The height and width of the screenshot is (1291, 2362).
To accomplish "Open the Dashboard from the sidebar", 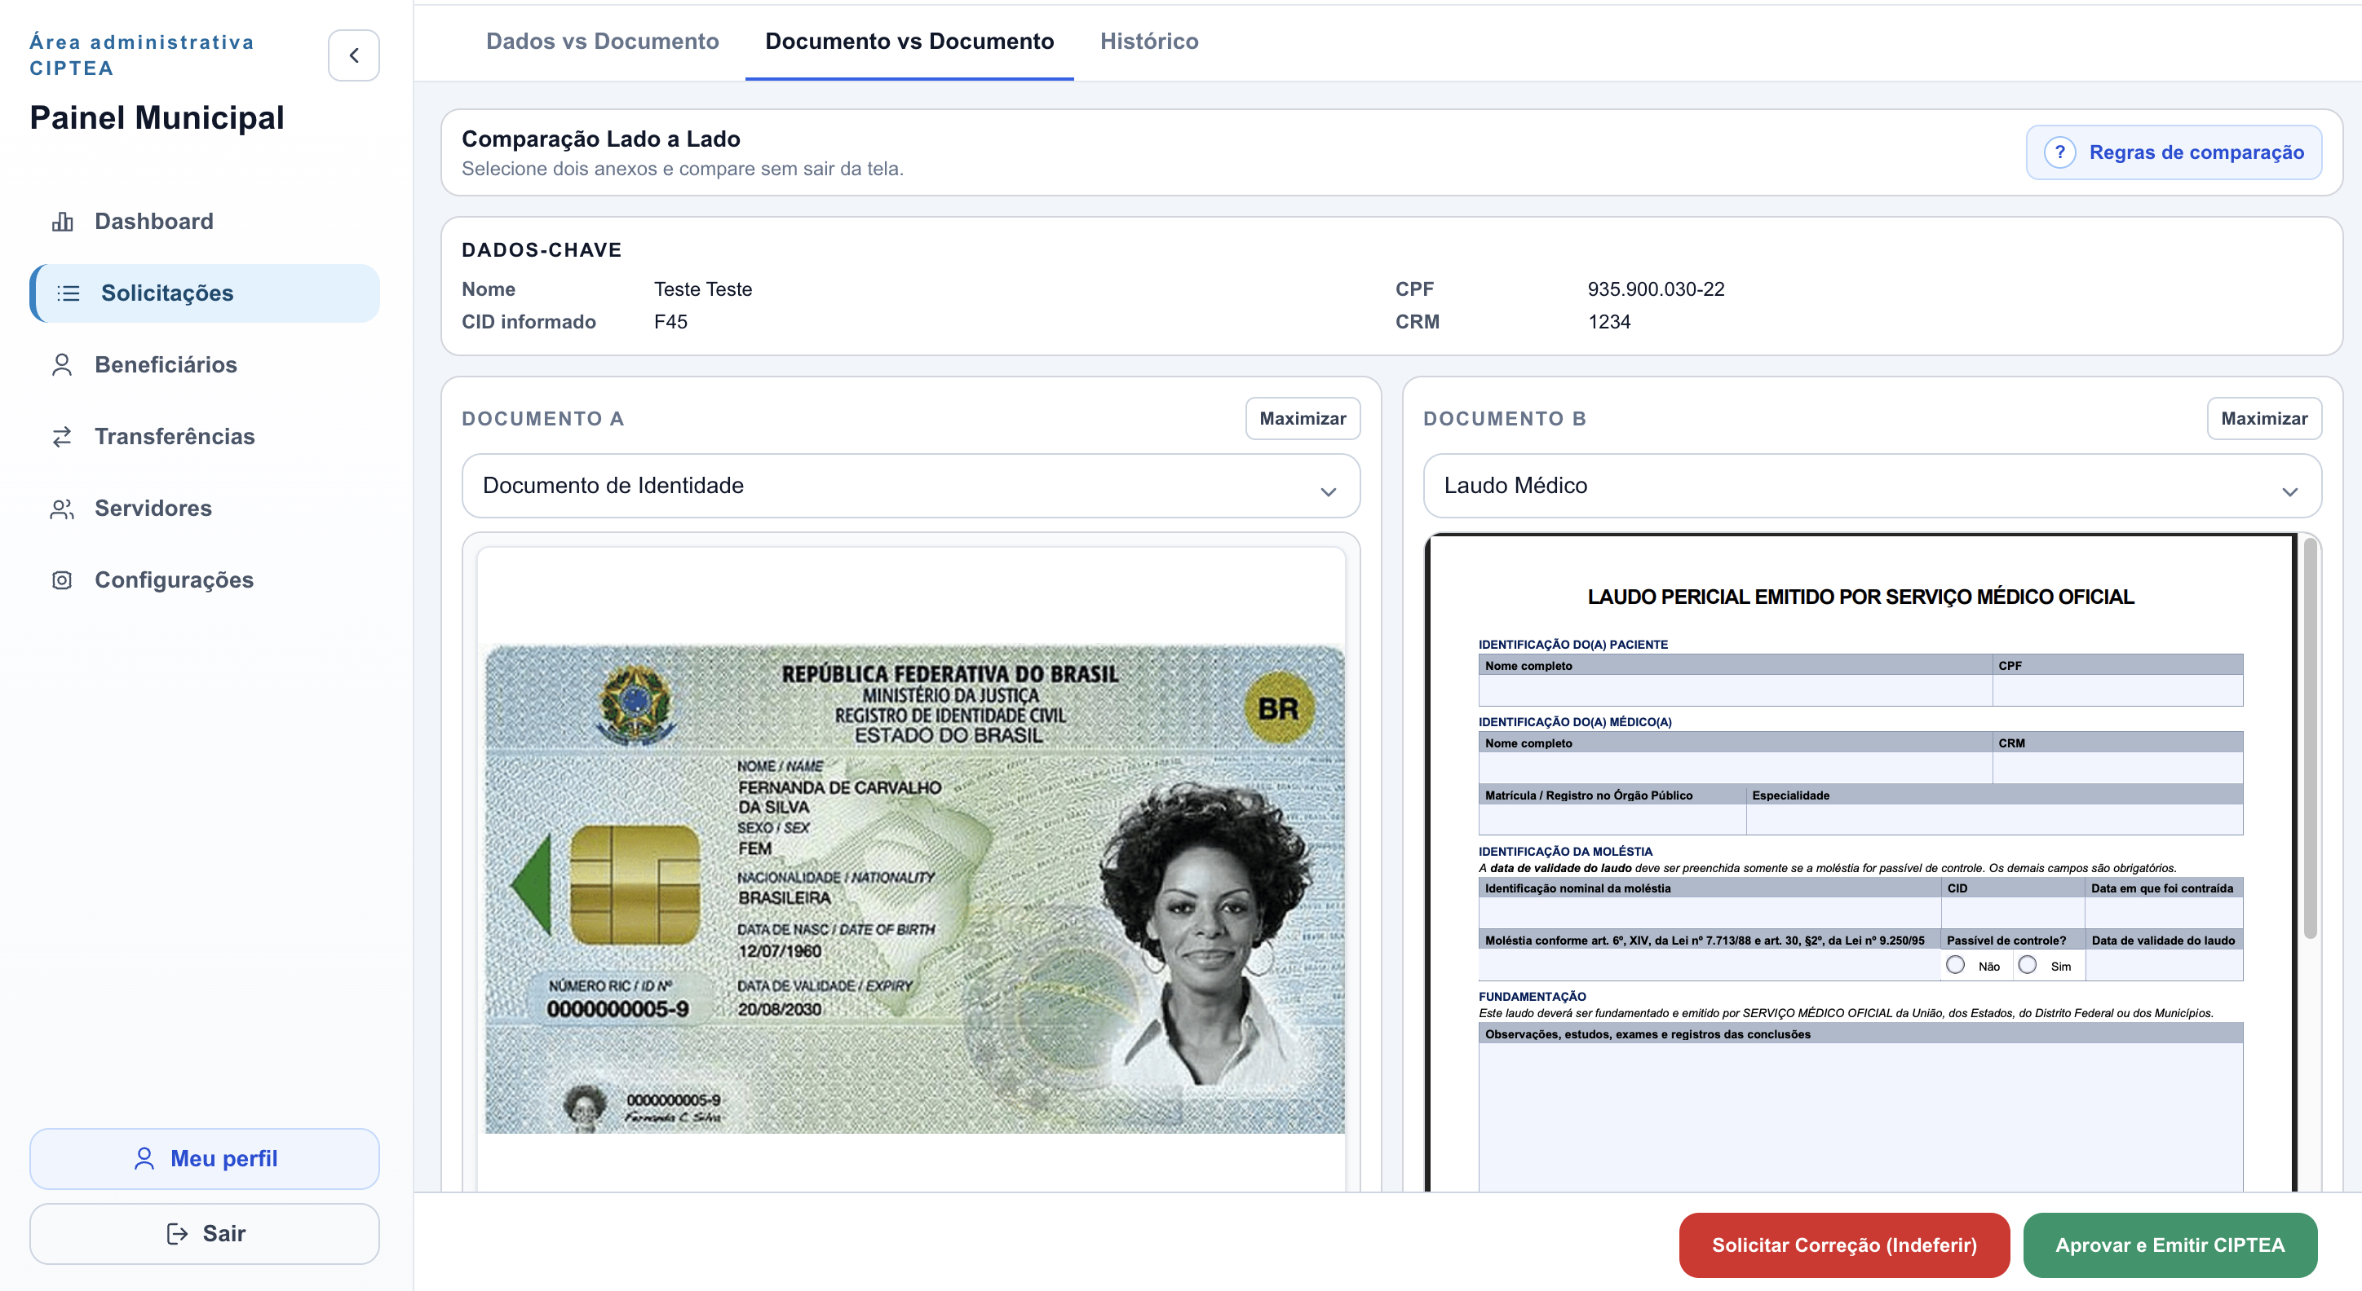I will click(62, 221).
